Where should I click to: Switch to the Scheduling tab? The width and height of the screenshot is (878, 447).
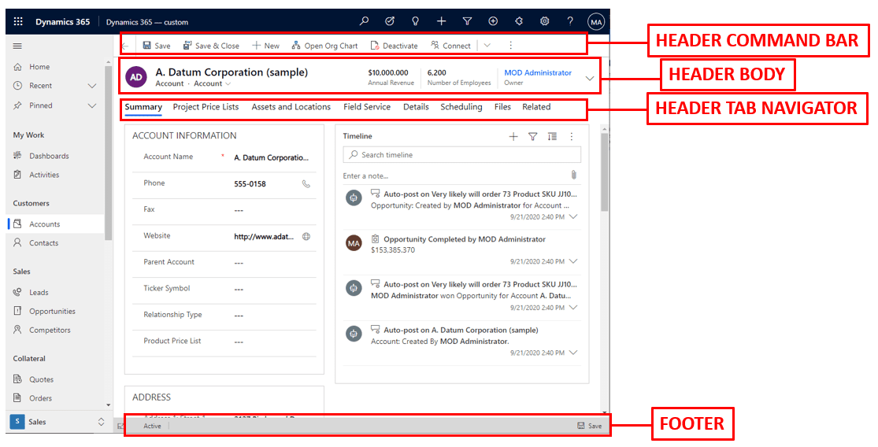461,107
